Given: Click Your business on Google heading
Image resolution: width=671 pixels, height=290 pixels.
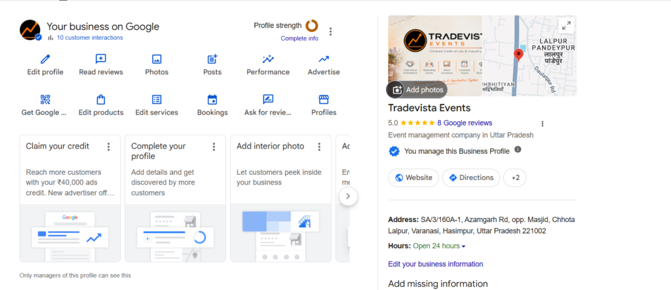Looking at the screenshot, I should point(103,27).
